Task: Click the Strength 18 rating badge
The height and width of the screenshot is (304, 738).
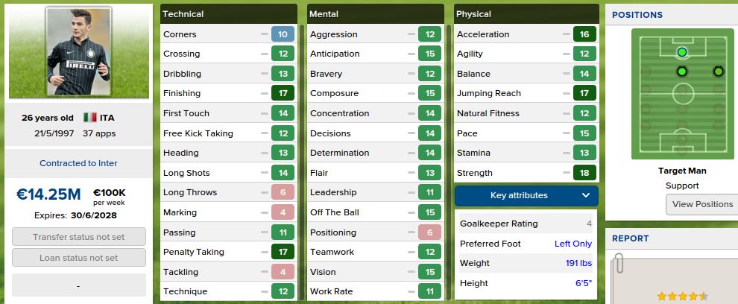Action: pyautogui.click(x=584, y=173)
